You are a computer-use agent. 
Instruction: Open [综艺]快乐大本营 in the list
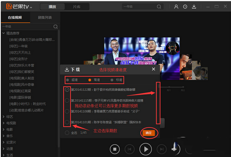[22, 65]
